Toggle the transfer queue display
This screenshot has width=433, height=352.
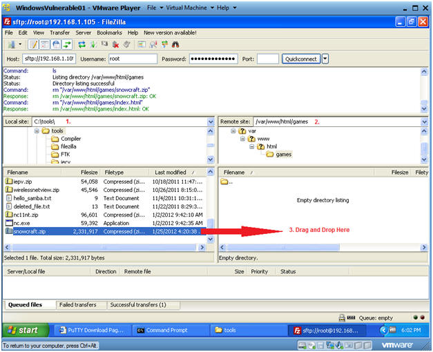pos(67,44)
